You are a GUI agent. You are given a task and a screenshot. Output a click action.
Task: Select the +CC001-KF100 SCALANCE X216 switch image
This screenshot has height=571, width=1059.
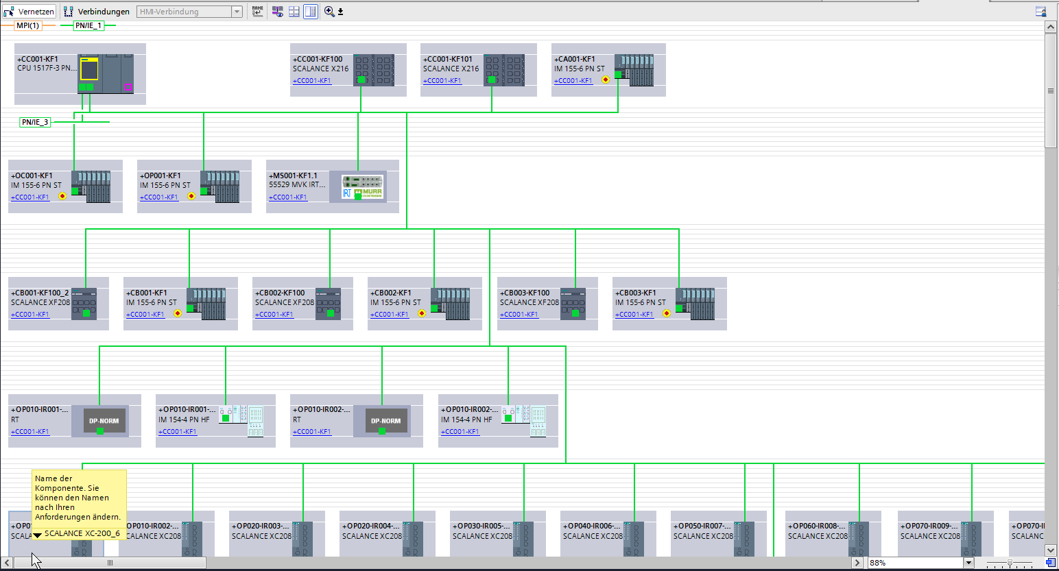pyautogui.click(x=374, y=70)
